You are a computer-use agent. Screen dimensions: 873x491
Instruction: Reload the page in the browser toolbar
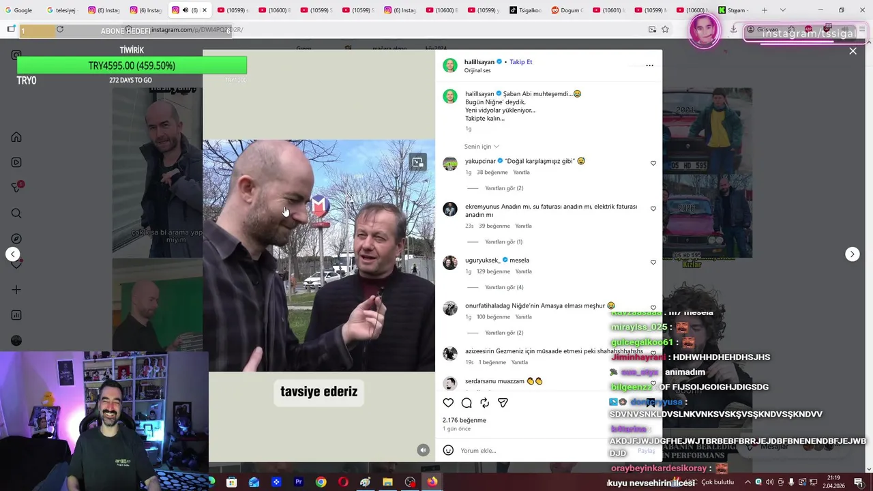(x=60, y=29)
